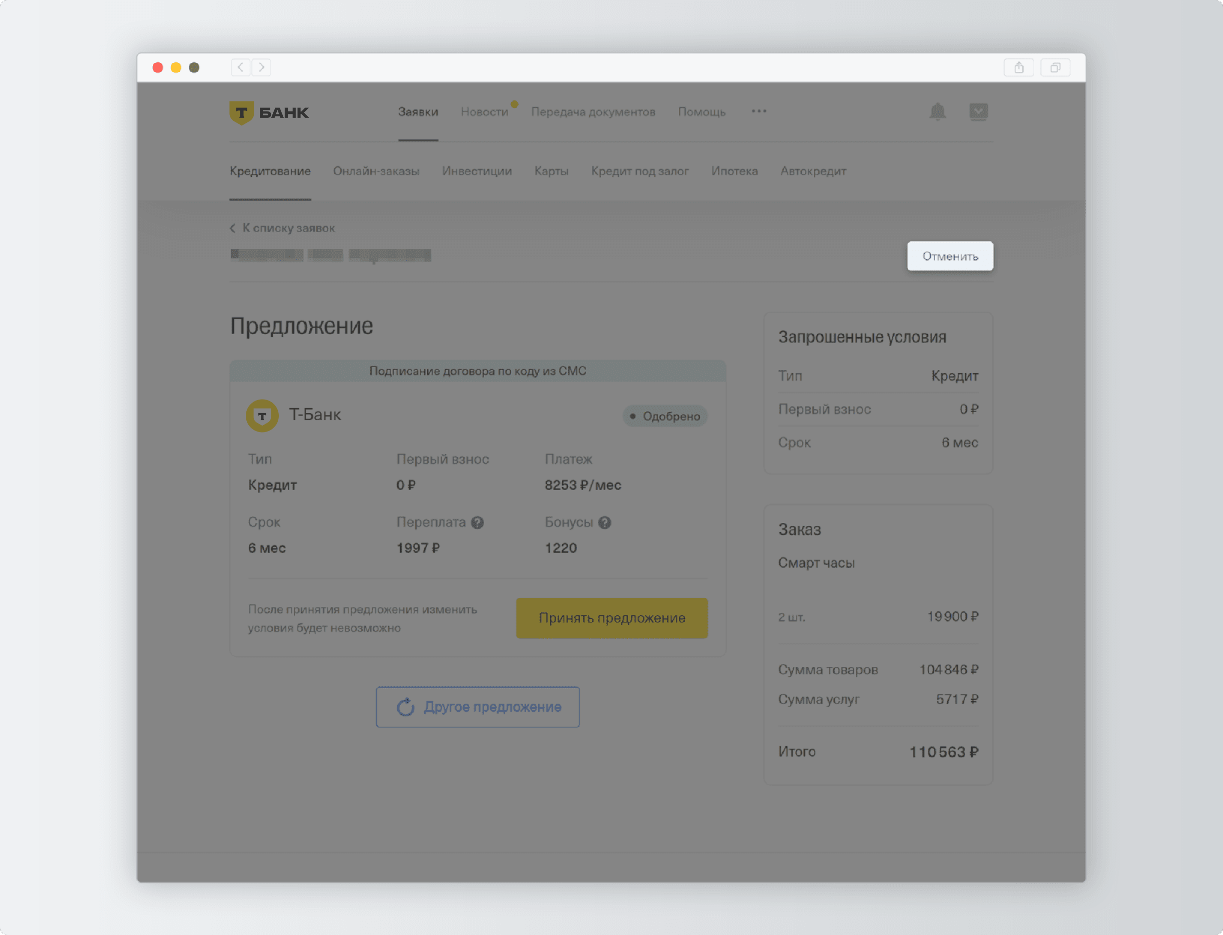Viewport: 1223px width, 935px height.
Task: Click the Сумма услуг value 5717 ₽
Action: [957, 700]
